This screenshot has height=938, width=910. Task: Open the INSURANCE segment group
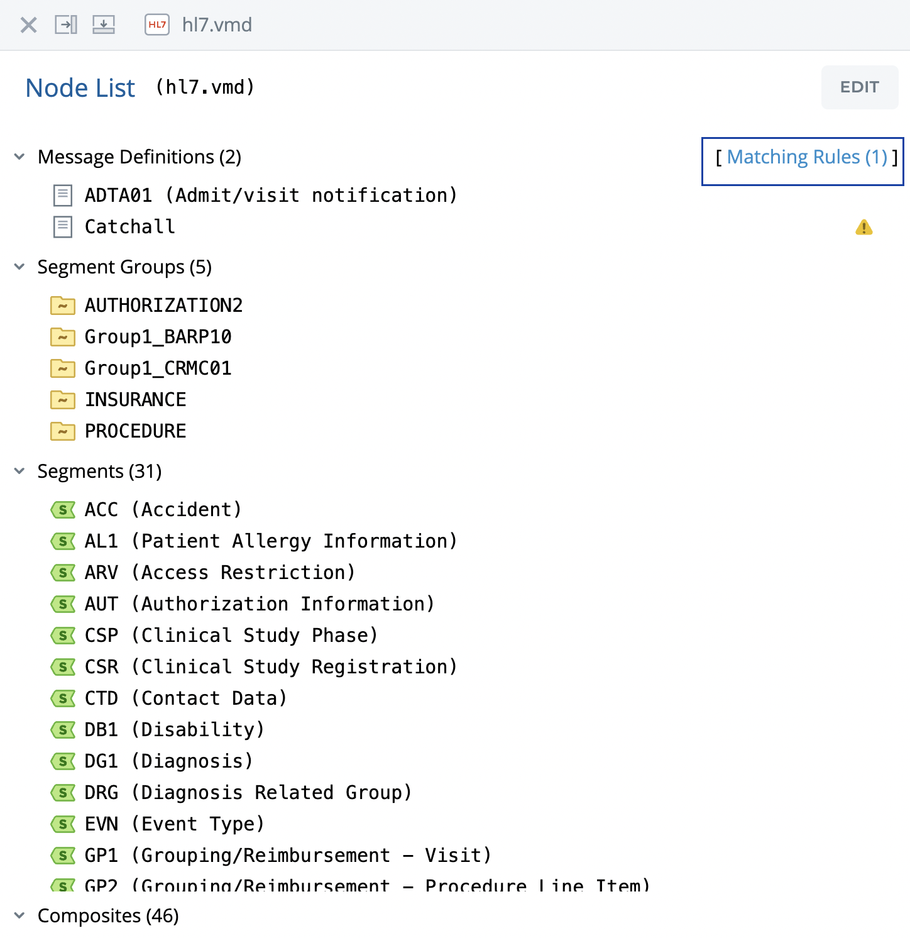click(x=136, y=400)
